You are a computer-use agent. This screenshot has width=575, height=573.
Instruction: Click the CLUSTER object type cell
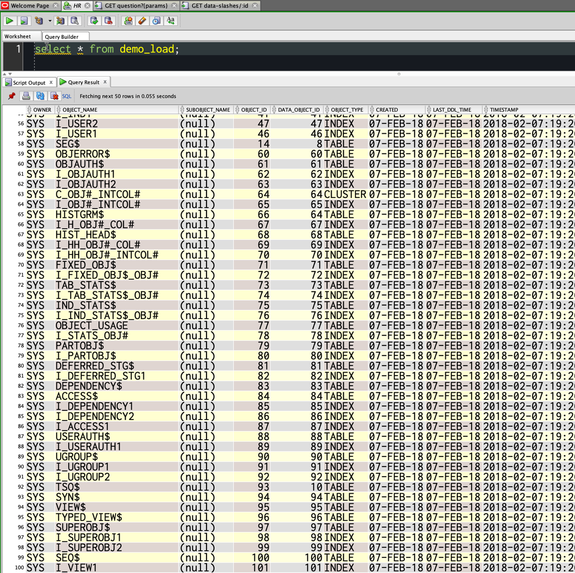coord(345,194)
